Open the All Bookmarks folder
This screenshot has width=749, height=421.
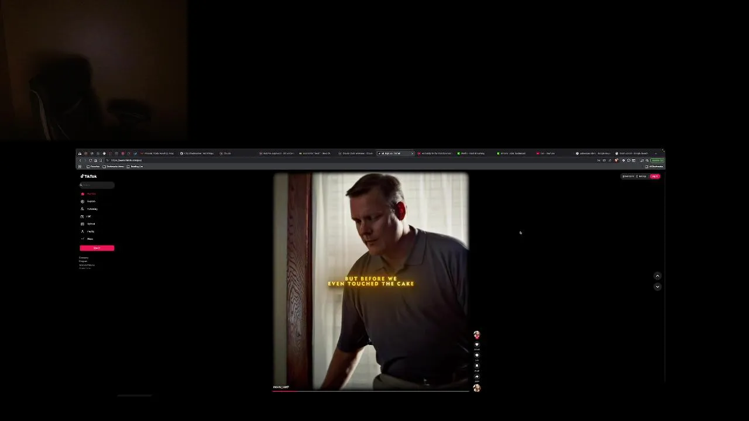(654, 167)
